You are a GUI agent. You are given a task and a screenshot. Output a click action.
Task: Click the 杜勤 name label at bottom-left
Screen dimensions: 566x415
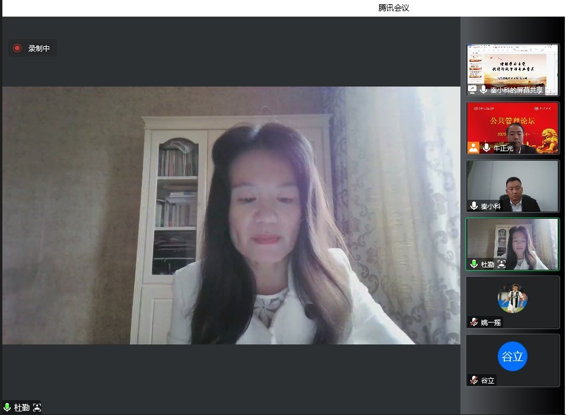point(22,408)
